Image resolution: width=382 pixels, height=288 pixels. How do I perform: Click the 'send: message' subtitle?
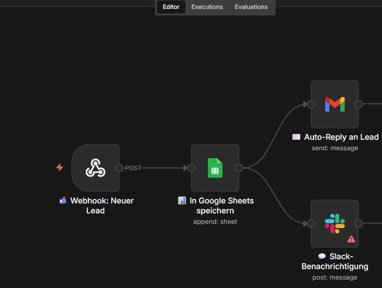point(335,148)
